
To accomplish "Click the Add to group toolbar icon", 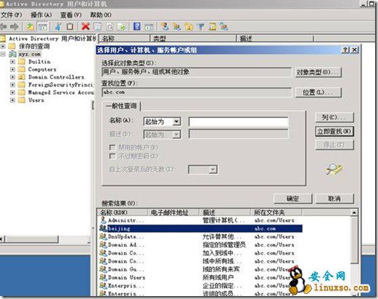I will (x=224, y=27).
